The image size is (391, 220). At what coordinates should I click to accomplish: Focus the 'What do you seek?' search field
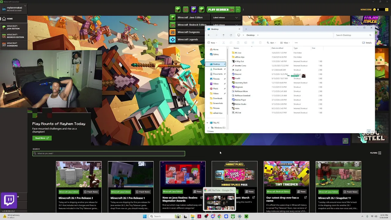[x=109, y=153]
